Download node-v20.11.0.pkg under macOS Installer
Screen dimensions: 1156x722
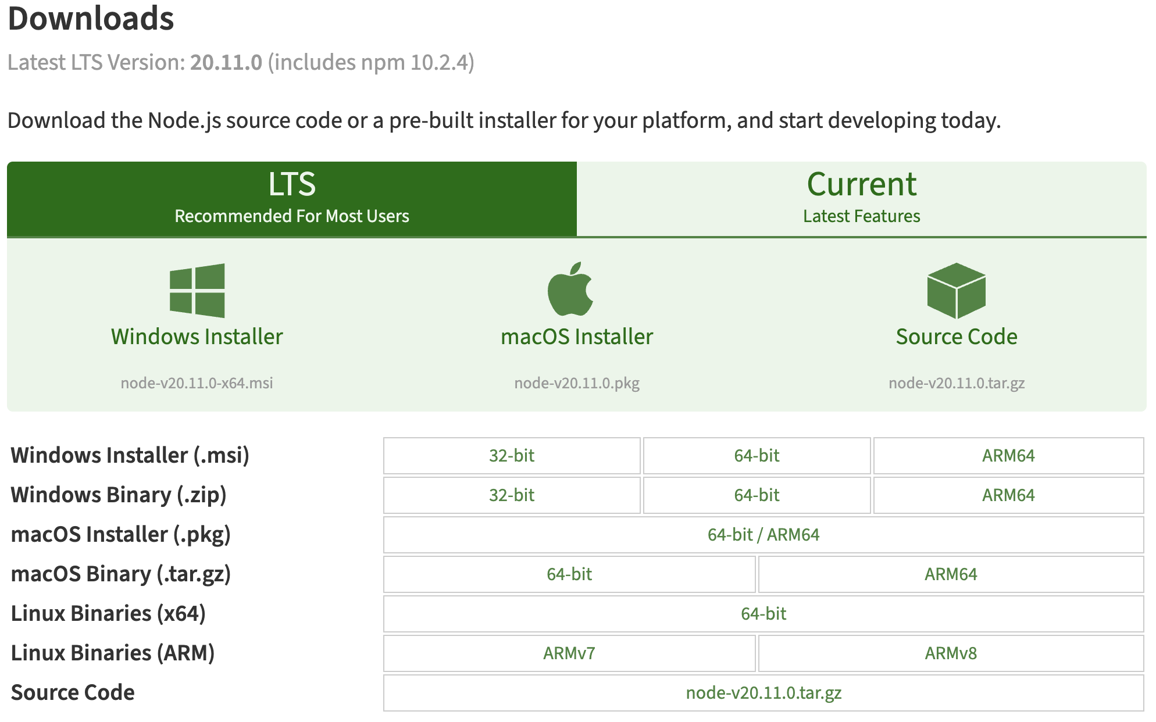point(577,383)
